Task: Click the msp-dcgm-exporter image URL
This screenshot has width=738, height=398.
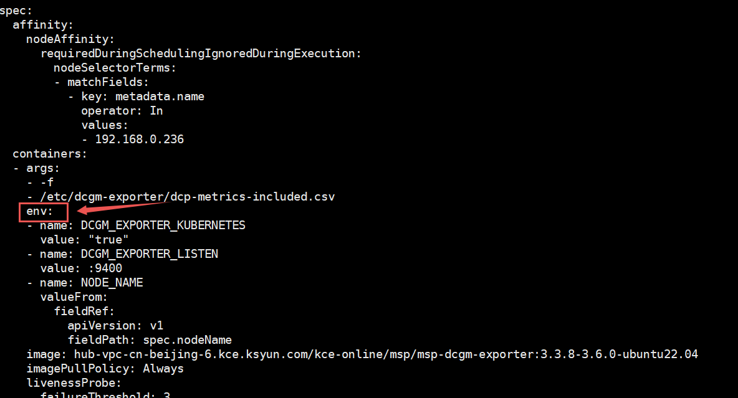Action: tap(385, 354)
